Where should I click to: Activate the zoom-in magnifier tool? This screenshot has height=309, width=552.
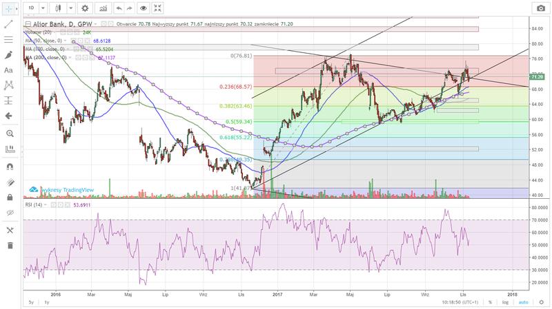[10, 133]
